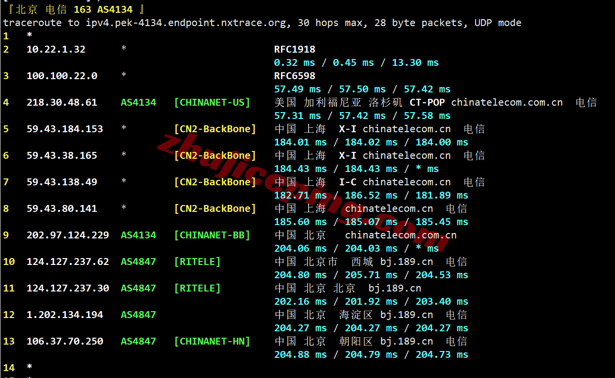Click the [CHINANET-BB] tag

212,235
